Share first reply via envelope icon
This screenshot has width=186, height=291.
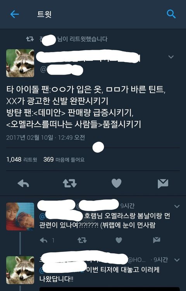pos(157,240)
